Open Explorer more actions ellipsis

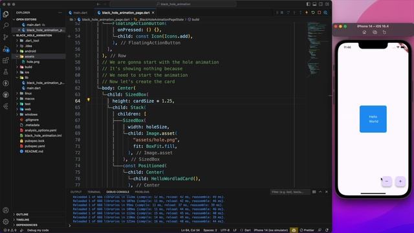(x=60, y=13)
